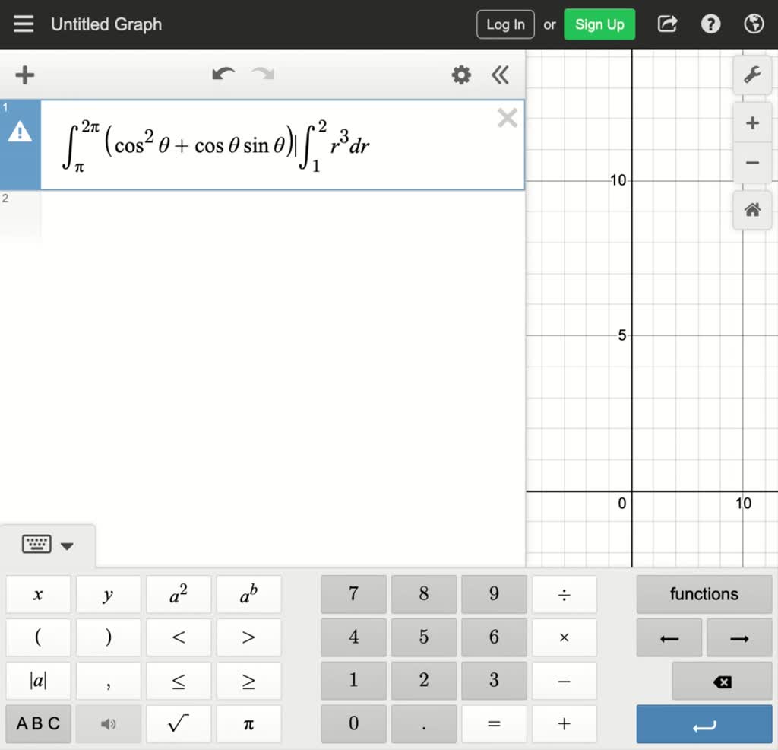Open the language globe menu

pyautogui.click(x=754, y=24)
